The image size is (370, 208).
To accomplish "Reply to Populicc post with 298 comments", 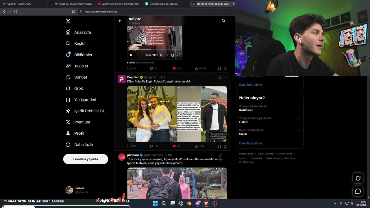I will click(132, 146).
